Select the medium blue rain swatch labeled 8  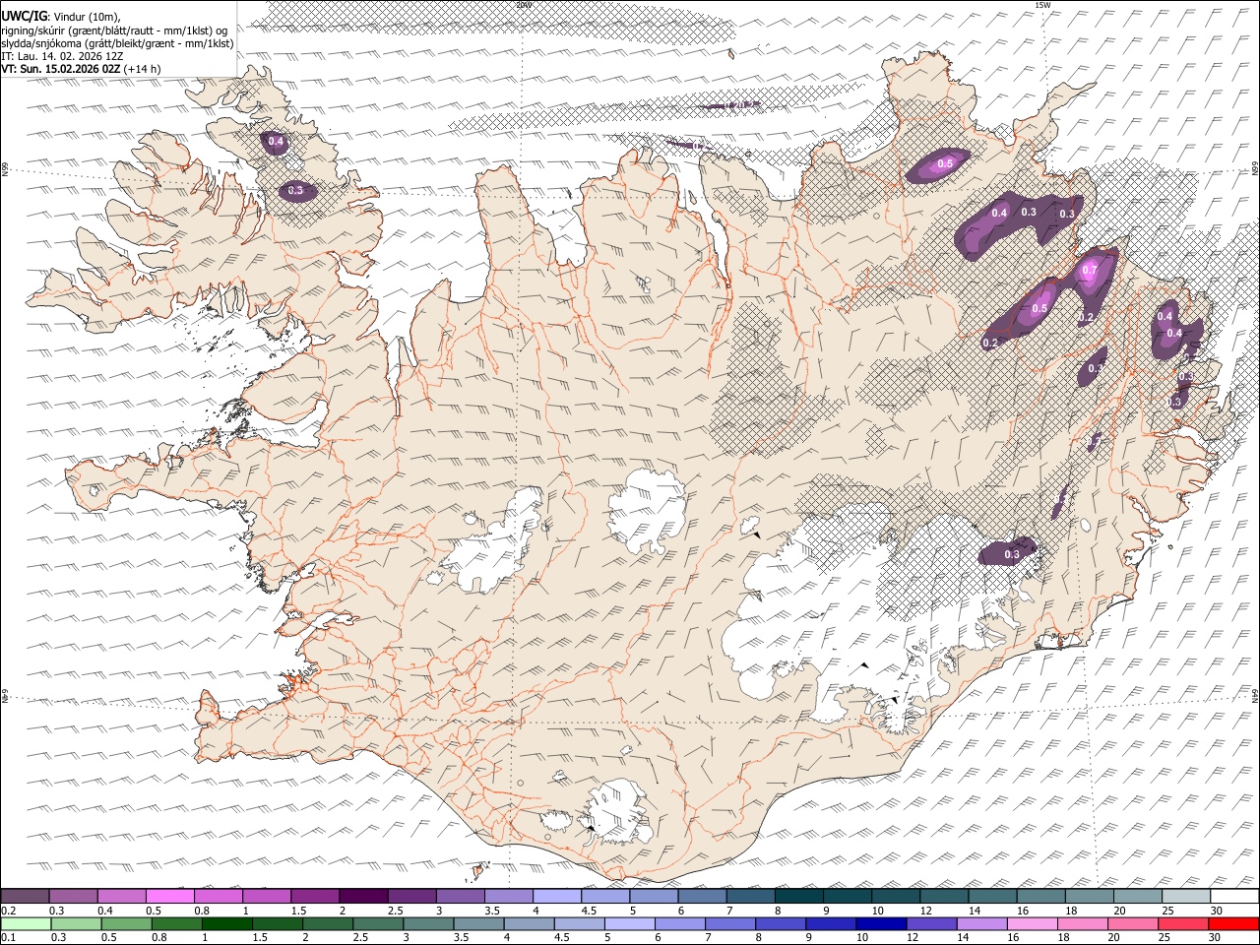tap(783, 923)
